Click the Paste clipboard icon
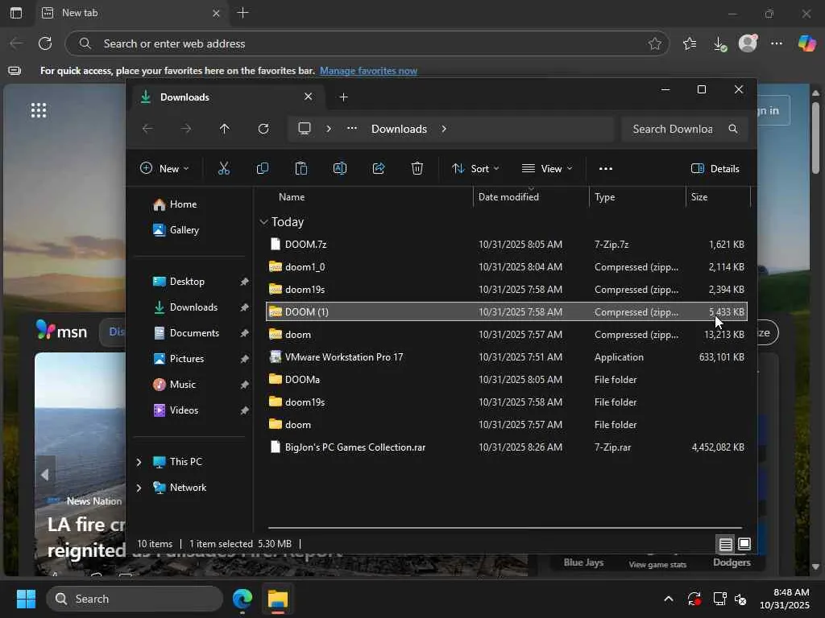 pos(301,168)
